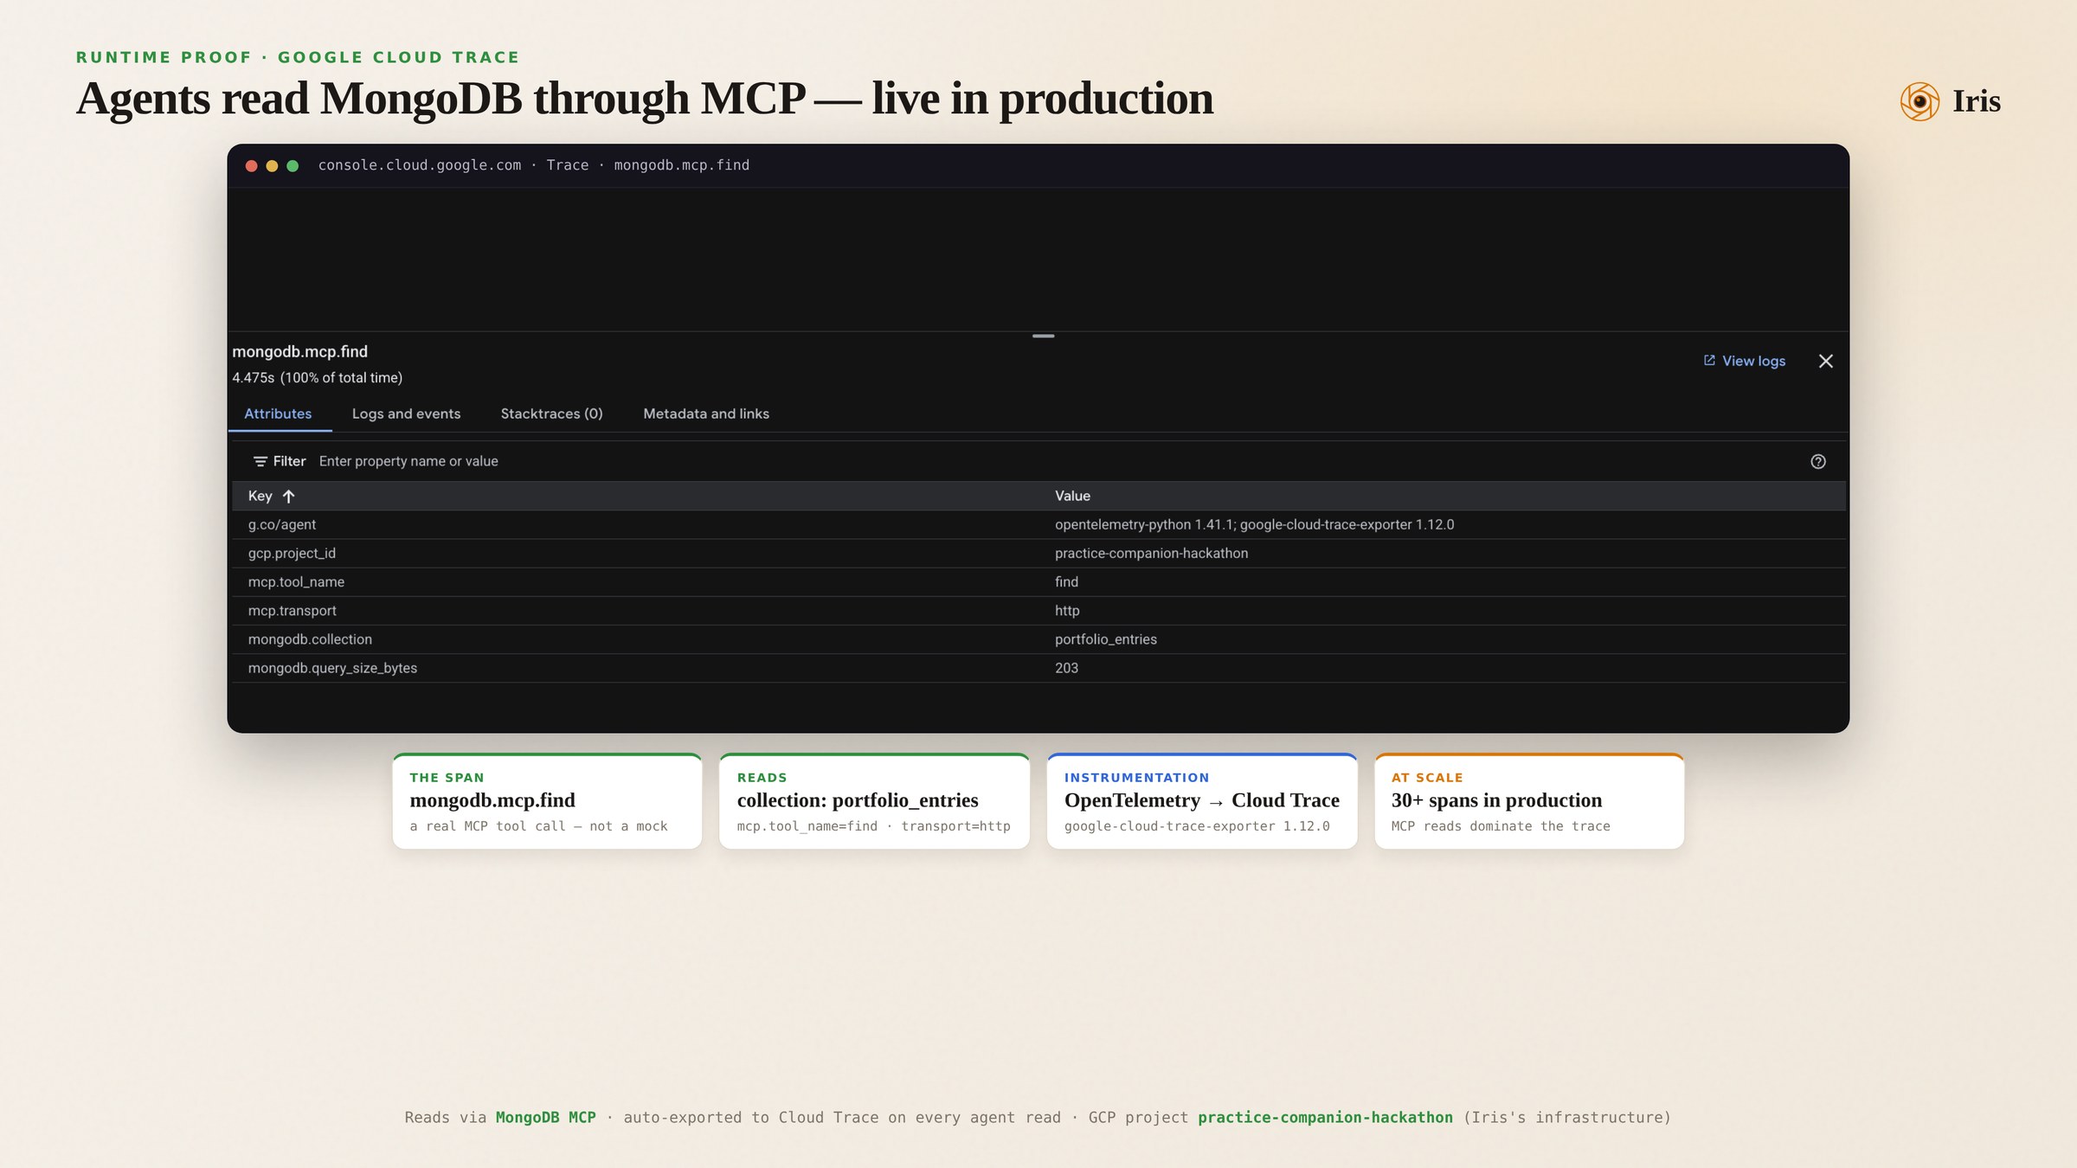Screen dimensions: 2077x1168
Task: Select the http value cell
Action: [1067, 610]
